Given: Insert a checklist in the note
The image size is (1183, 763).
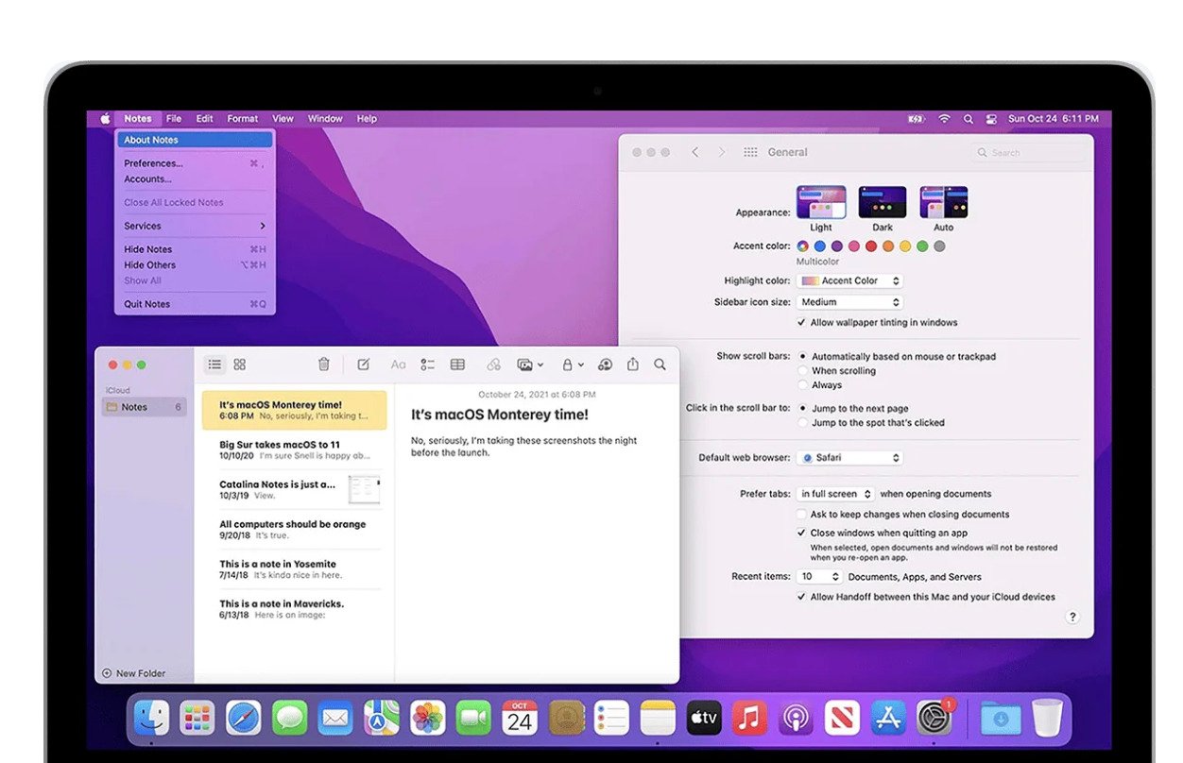Looking at the screenshot, I should (428, 365).
